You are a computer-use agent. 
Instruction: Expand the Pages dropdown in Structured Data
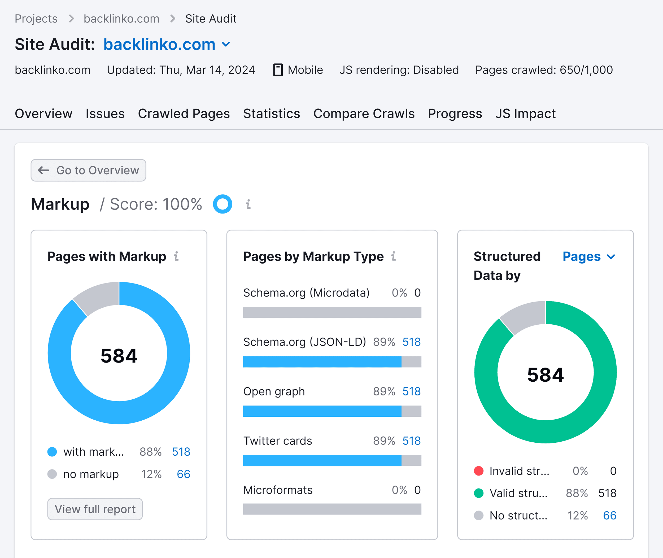pos(589,256)
